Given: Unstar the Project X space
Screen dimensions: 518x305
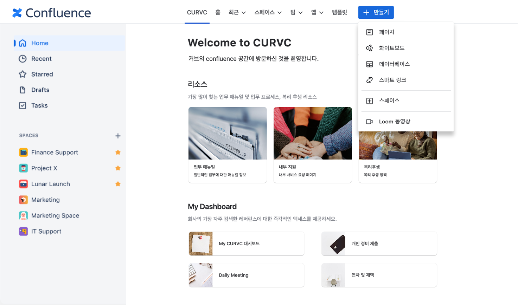Looking at the screenshot, I should pos(118,168).
